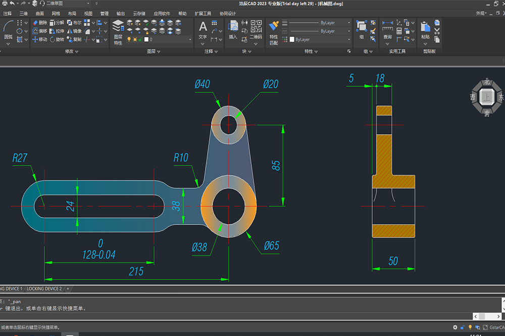
Task: Expand the 修改 panel arrow
Action: (77, 51)
